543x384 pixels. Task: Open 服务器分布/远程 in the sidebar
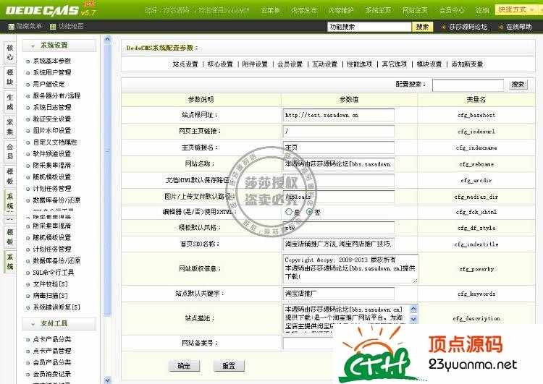tap(56, 95)
